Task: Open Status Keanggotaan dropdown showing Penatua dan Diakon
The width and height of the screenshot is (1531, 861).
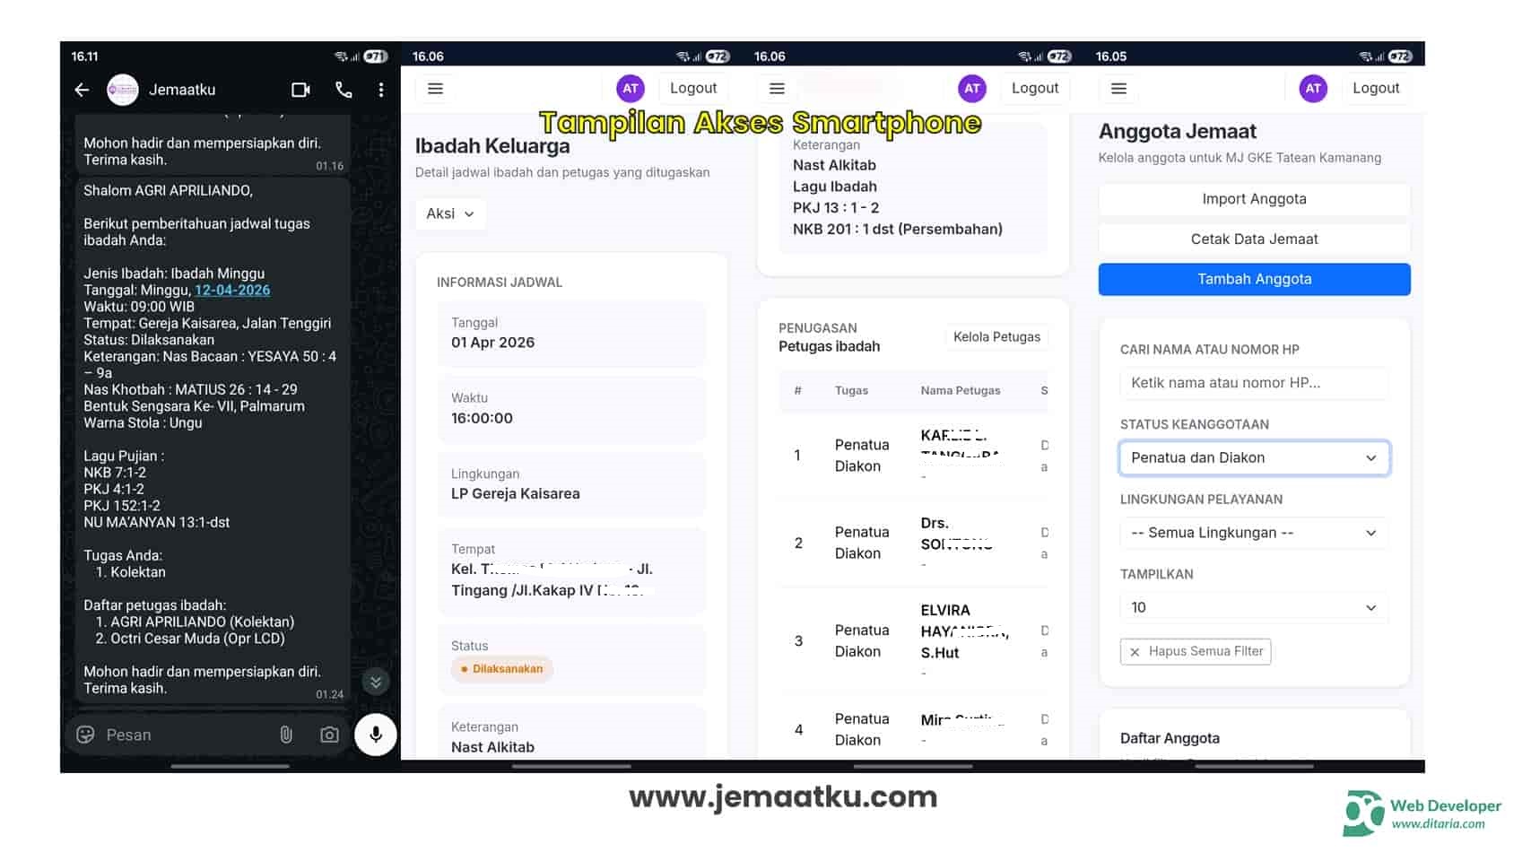Action: point(1253,457)
